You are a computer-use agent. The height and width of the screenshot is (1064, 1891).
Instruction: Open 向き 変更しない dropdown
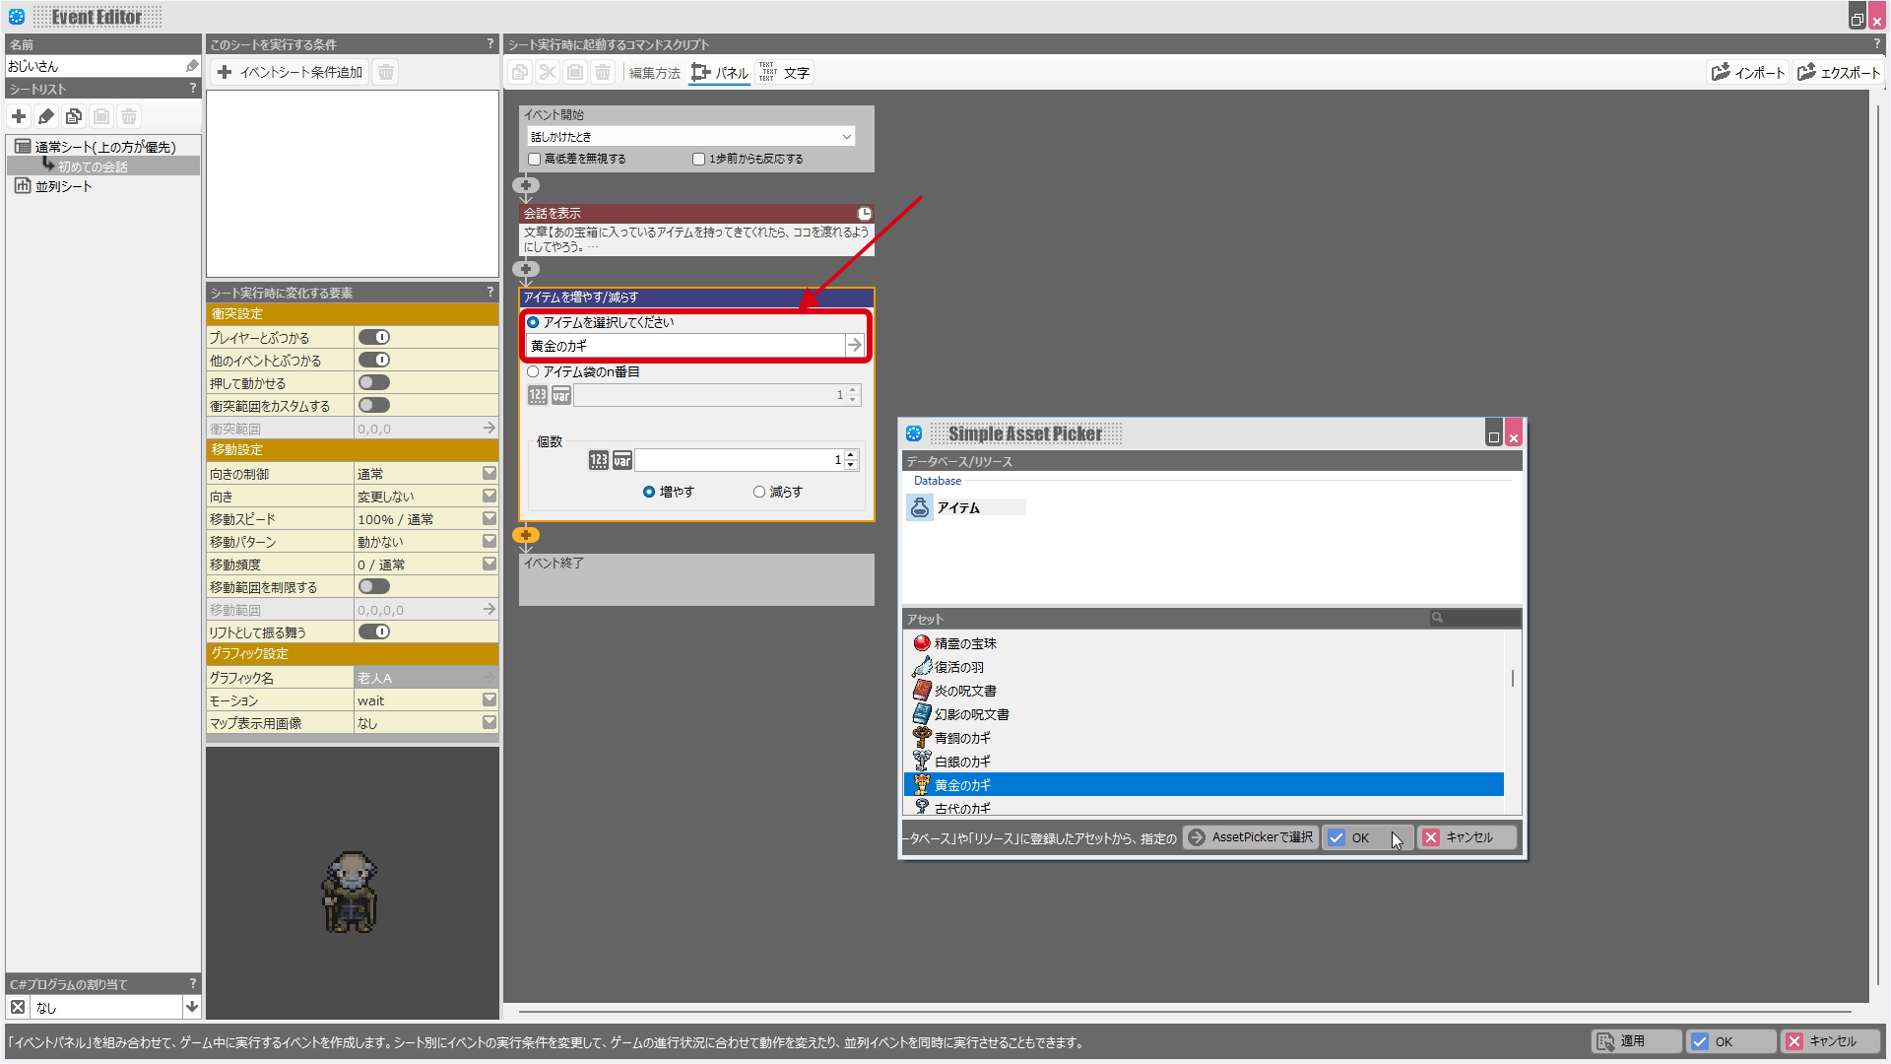[489, 496]
